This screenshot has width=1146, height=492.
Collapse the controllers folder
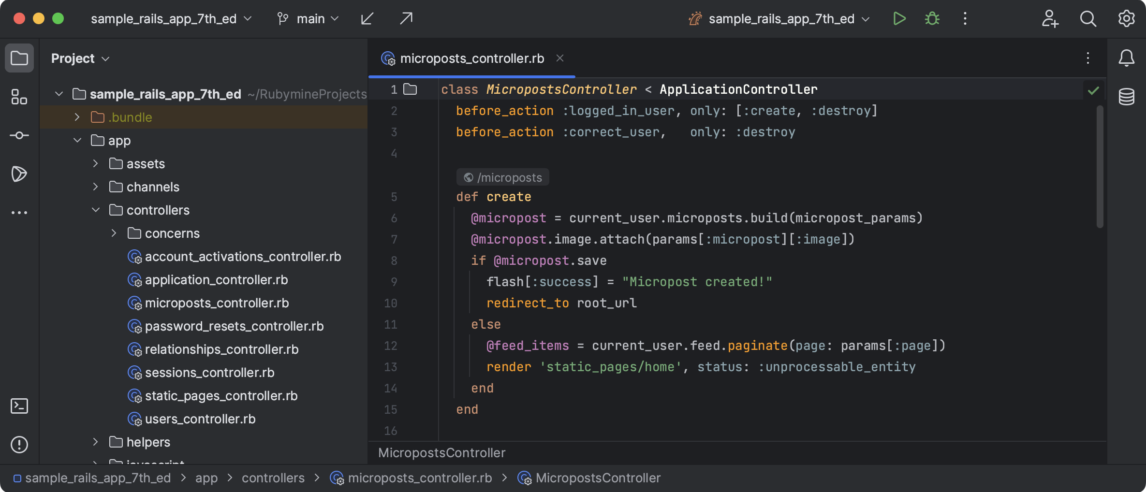[x=96, y=210]
